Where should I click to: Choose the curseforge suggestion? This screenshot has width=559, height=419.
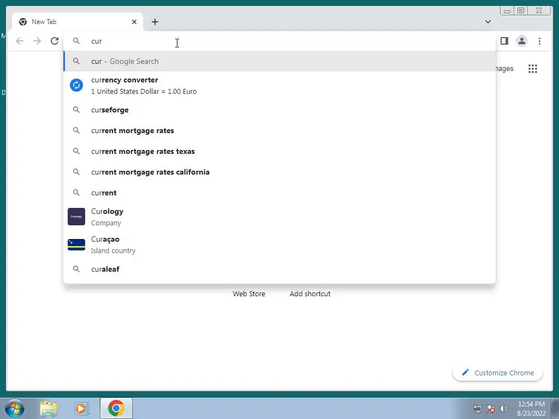(279, 110)
